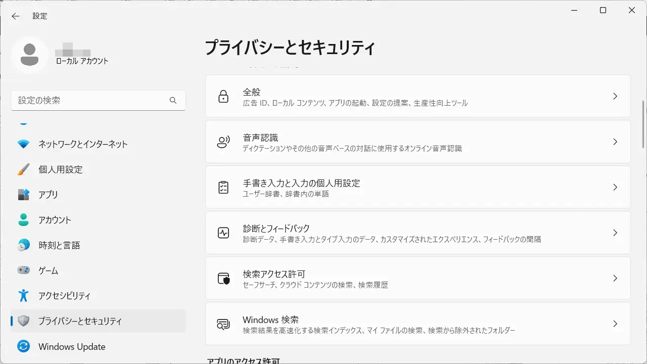Open 診断とフィードバック settings page

tap(418, 233)
